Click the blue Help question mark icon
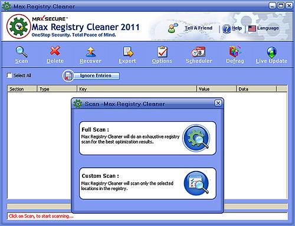The image size is (295, 226). (227, 29)
